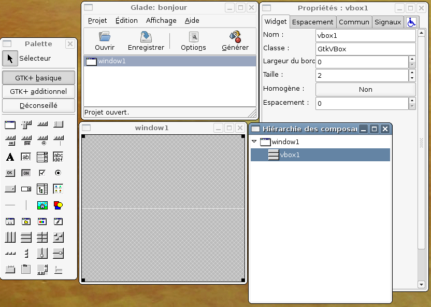The image size is (431, 307).
Task: Choose the Table container icon
Action: [x=42, y=237]
